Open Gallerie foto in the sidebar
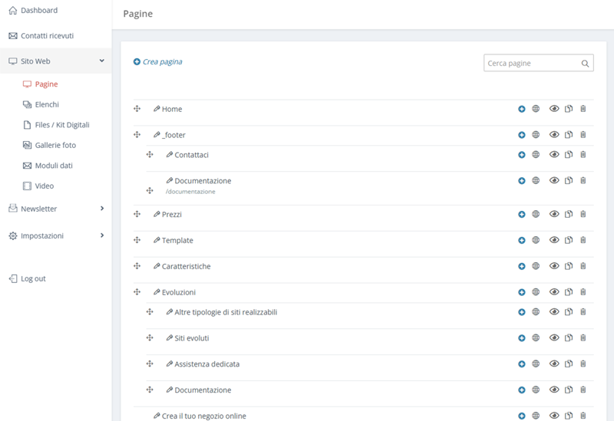 click(54, 145)
